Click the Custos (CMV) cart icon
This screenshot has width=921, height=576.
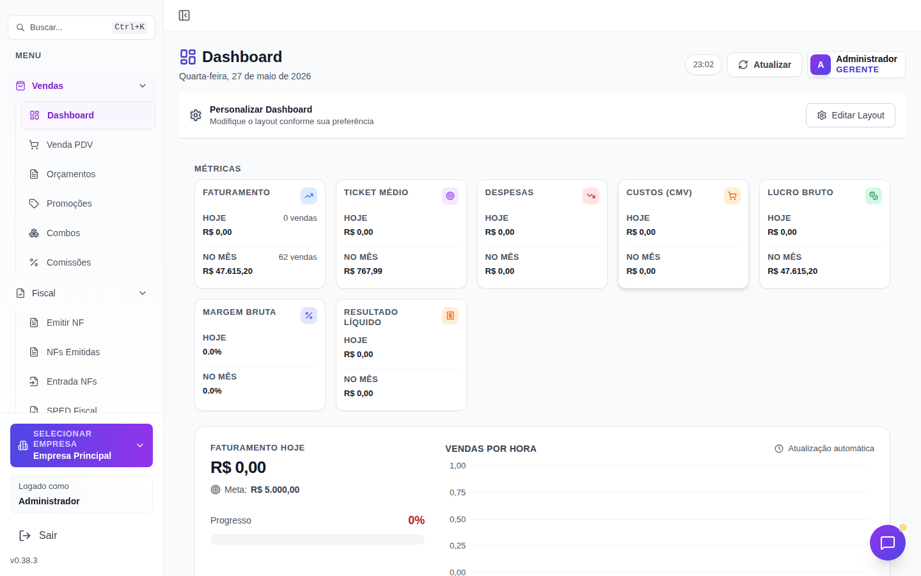click(x=732, y=196)
